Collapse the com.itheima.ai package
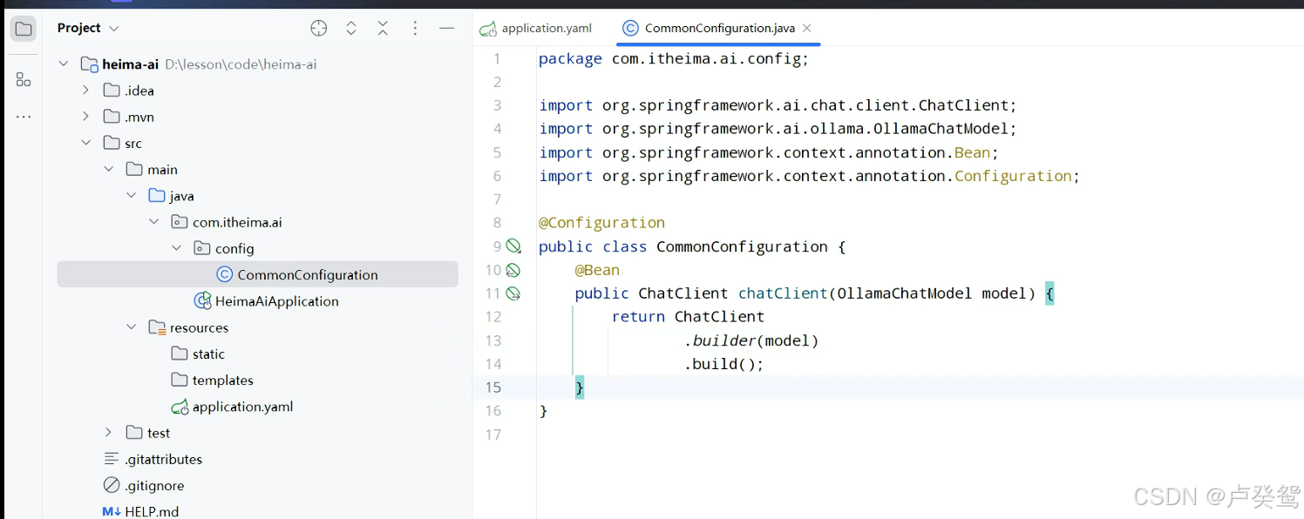Screen dimensions: 1304x519 153,222
